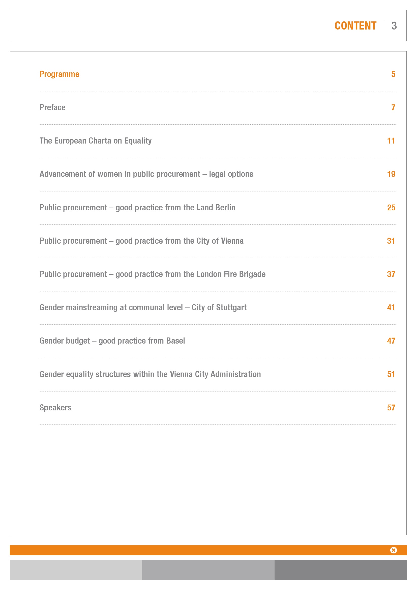
Task: Go to the Speakers section
Action: tap(55, 408)
